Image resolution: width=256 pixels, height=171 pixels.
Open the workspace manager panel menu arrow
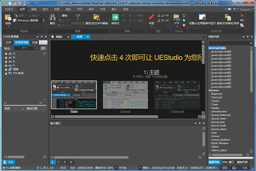37,37
